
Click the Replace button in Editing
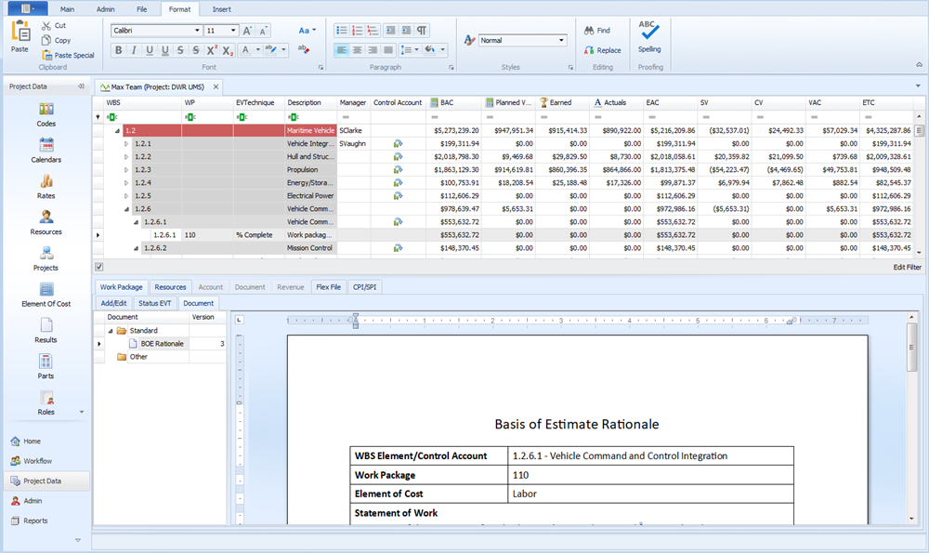pyautogui.click(x=602, y=50)
